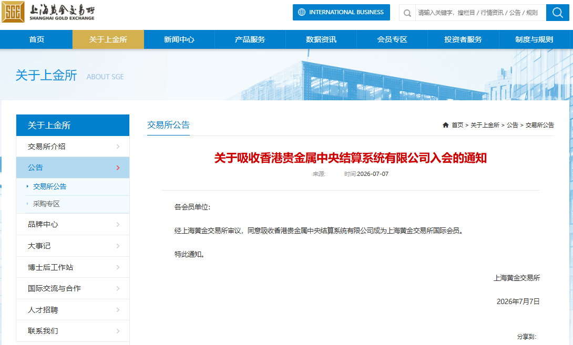Focus the keyword search input field
573x345 pixels.
coord(480,13)
